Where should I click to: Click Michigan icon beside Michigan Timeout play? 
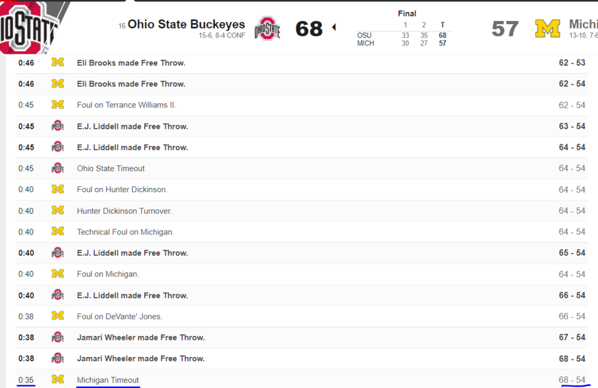point(57,380)
